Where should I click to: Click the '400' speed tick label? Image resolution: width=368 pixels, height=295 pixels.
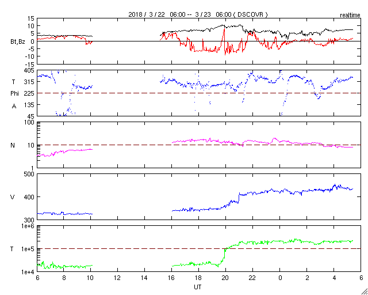point(29,197)
